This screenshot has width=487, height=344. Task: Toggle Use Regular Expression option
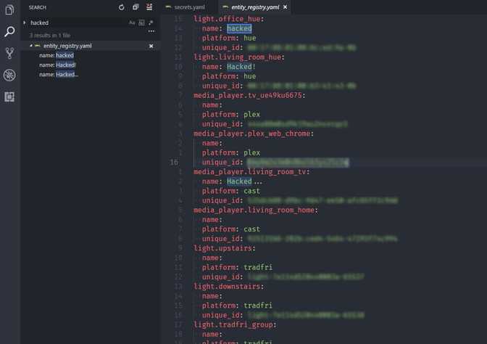151,22
